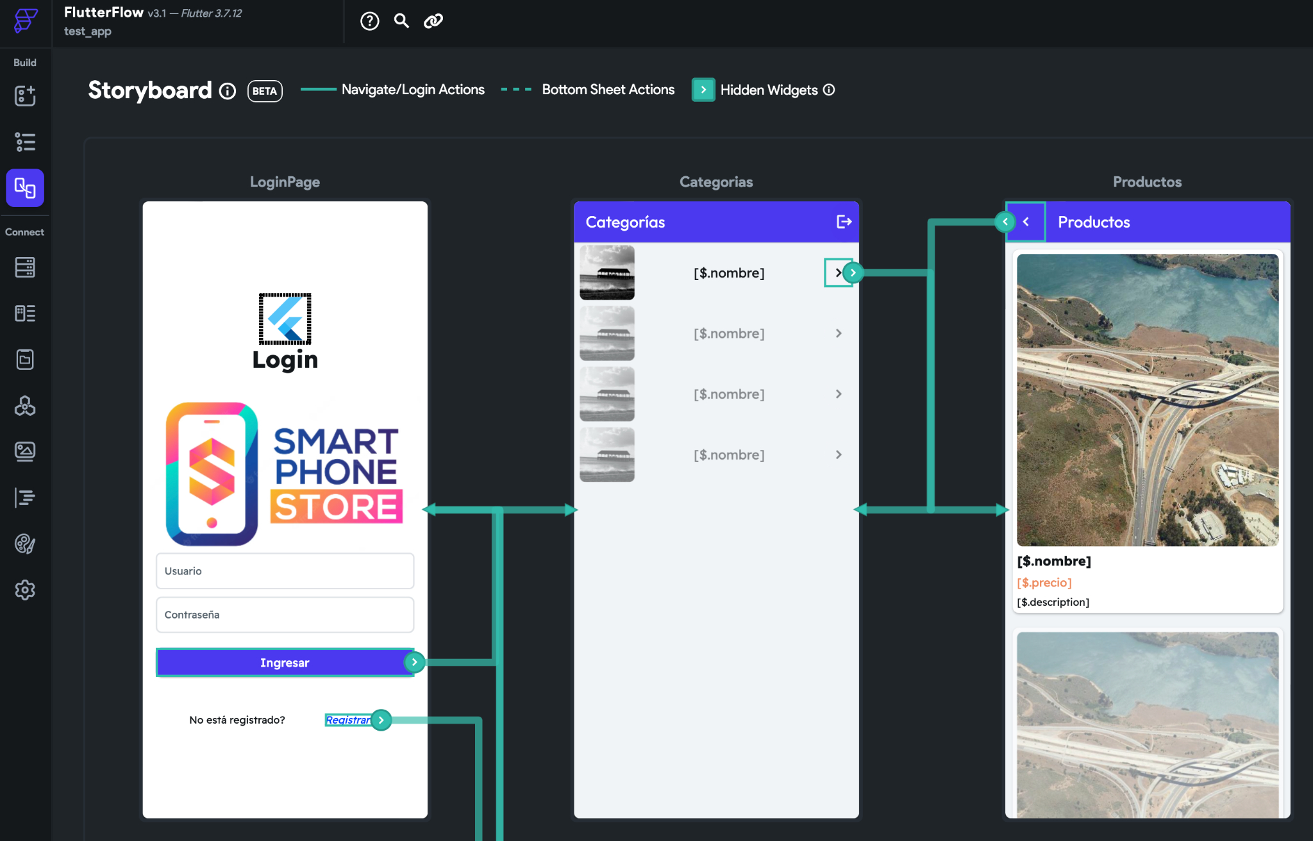Image resolution: width=1313 pixels, height=841 pixels.
Task: Click the [$.description] text in the product card
Action: click(x=1053, y=602)
